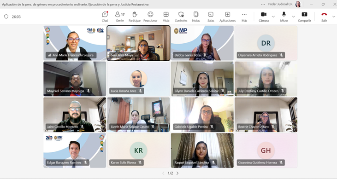Add Aplicaciones to the meeting
The width and height of the screenshot is (337, 179).
point(228,17)
